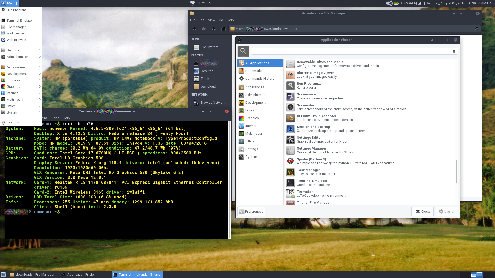Expand Settings submenu in main menu

coord(21,50)
